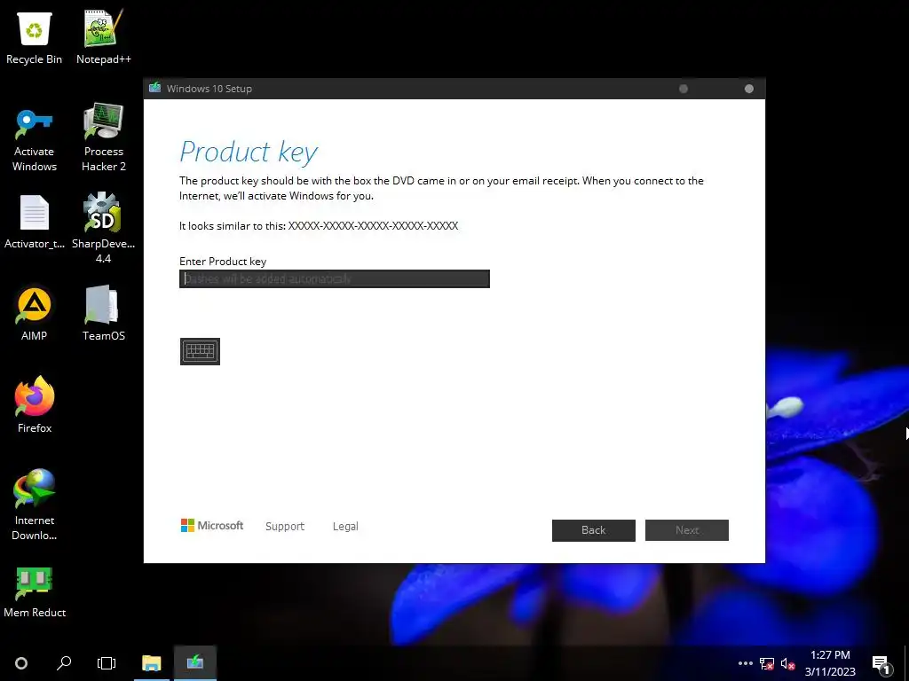
Task: Click the Enter Product key field
Action: tap(335, 279)
